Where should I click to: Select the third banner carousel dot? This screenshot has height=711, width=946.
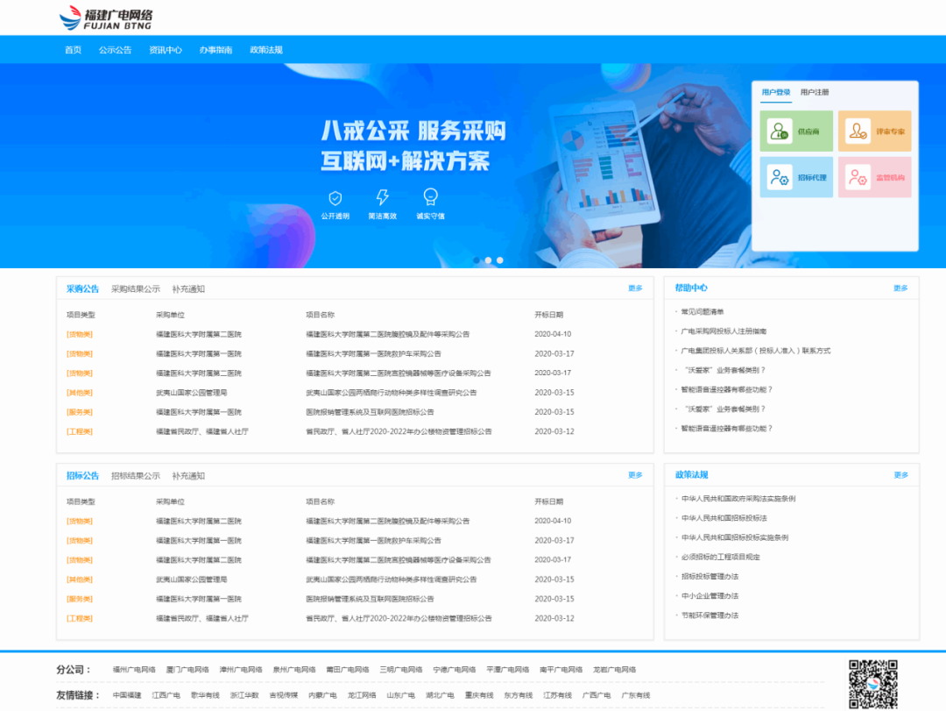coord(499,260)
